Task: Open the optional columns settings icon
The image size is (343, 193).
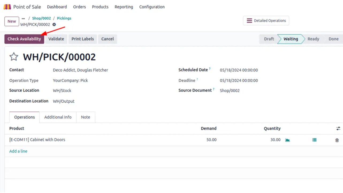Action: point(338,129)
